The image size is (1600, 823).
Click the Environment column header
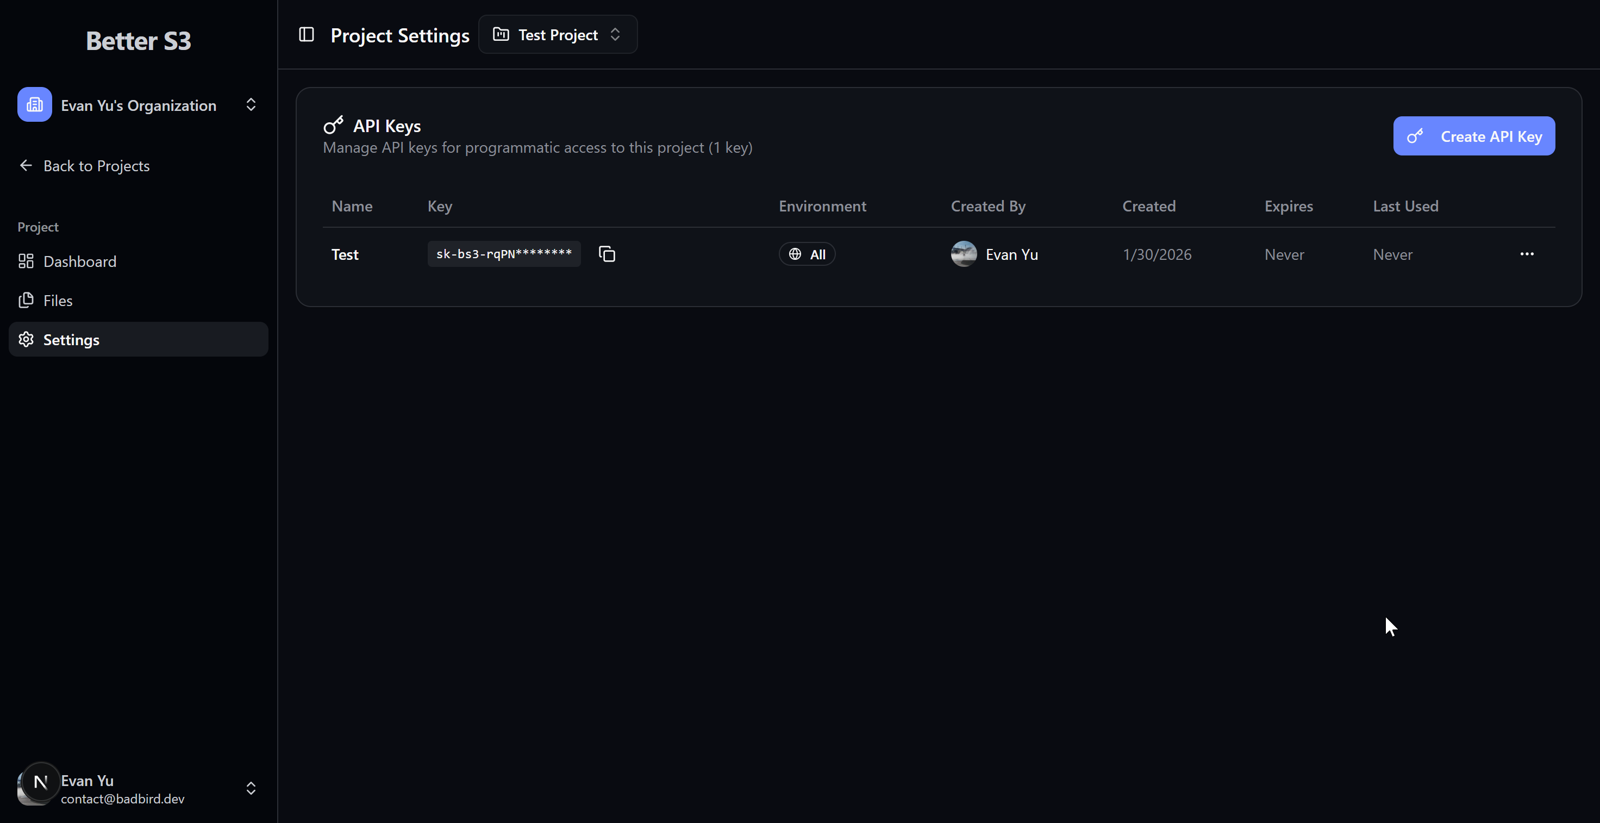tap(822, 206)
